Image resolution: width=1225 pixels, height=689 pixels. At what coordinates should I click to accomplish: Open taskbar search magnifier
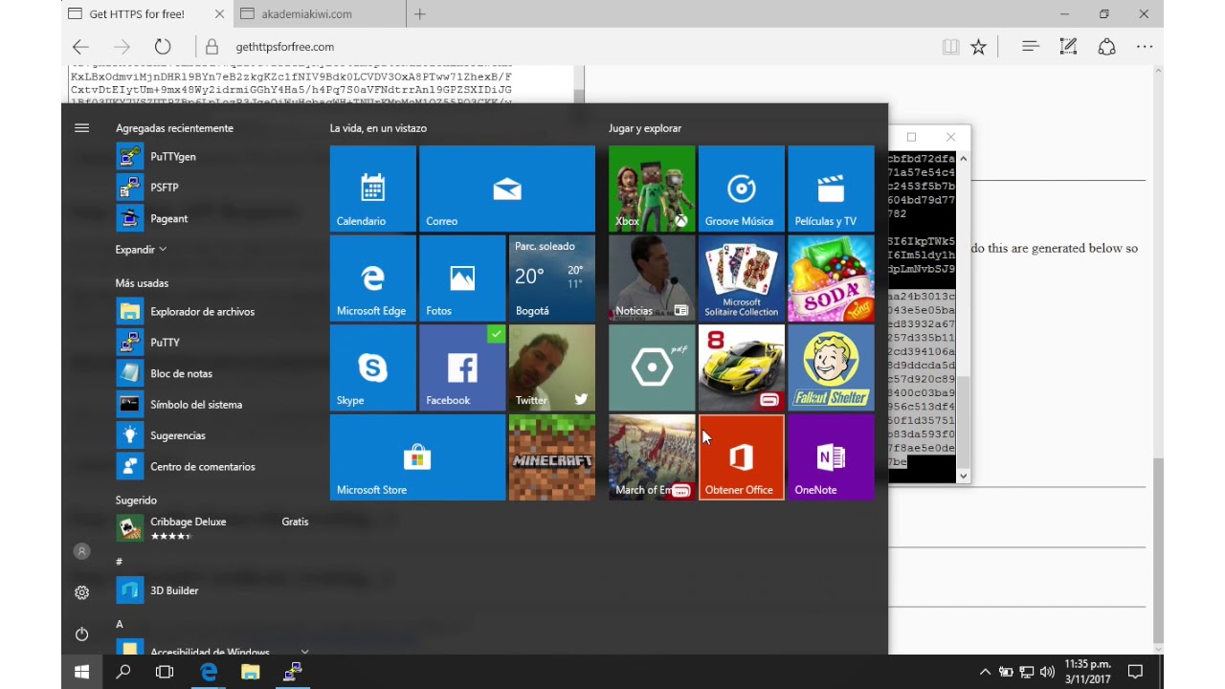(x=123, y=672)
